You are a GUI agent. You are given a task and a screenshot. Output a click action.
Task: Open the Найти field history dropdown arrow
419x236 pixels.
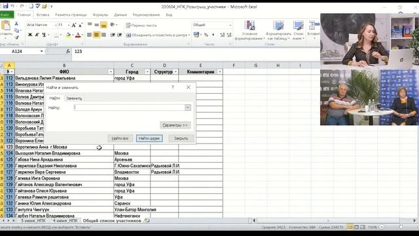coord(188,108)
